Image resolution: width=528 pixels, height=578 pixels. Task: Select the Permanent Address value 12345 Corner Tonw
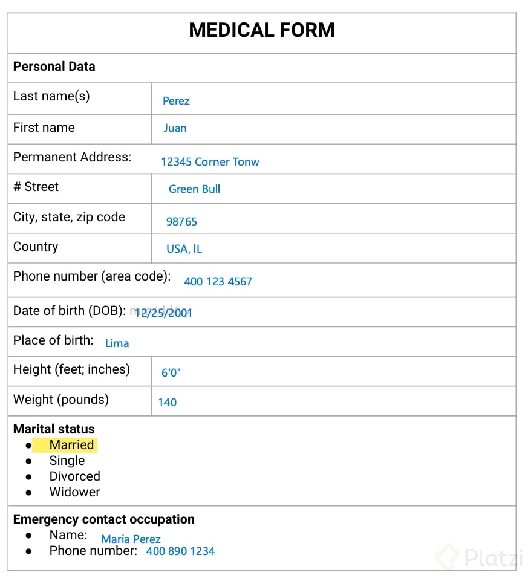pyautogui.click(x=210, y=162)
